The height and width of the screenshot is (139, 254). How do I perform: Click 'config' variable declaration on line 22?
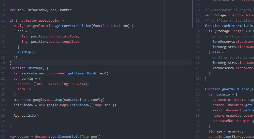(x=27, y=79)
